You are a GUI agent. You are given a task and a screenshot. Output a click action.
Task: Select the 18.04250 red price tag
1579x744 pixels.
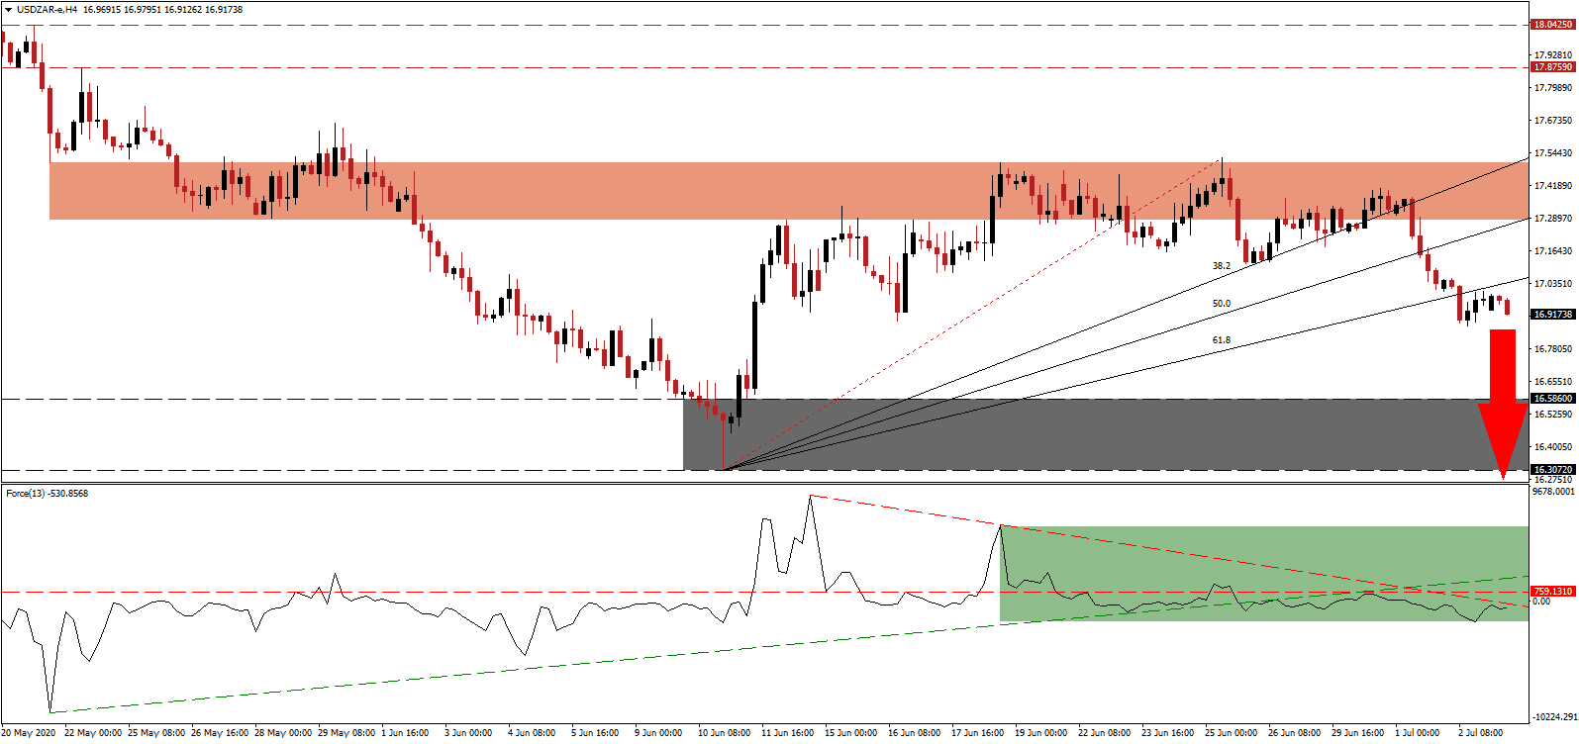coord(1552,24)
